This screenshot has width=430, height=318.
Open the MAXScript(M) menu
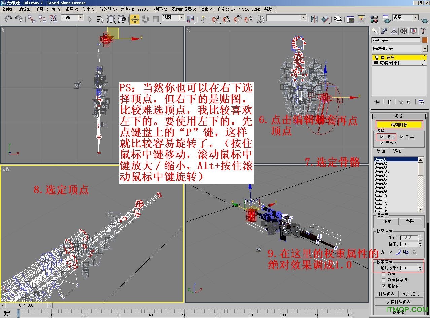(249, 9)
